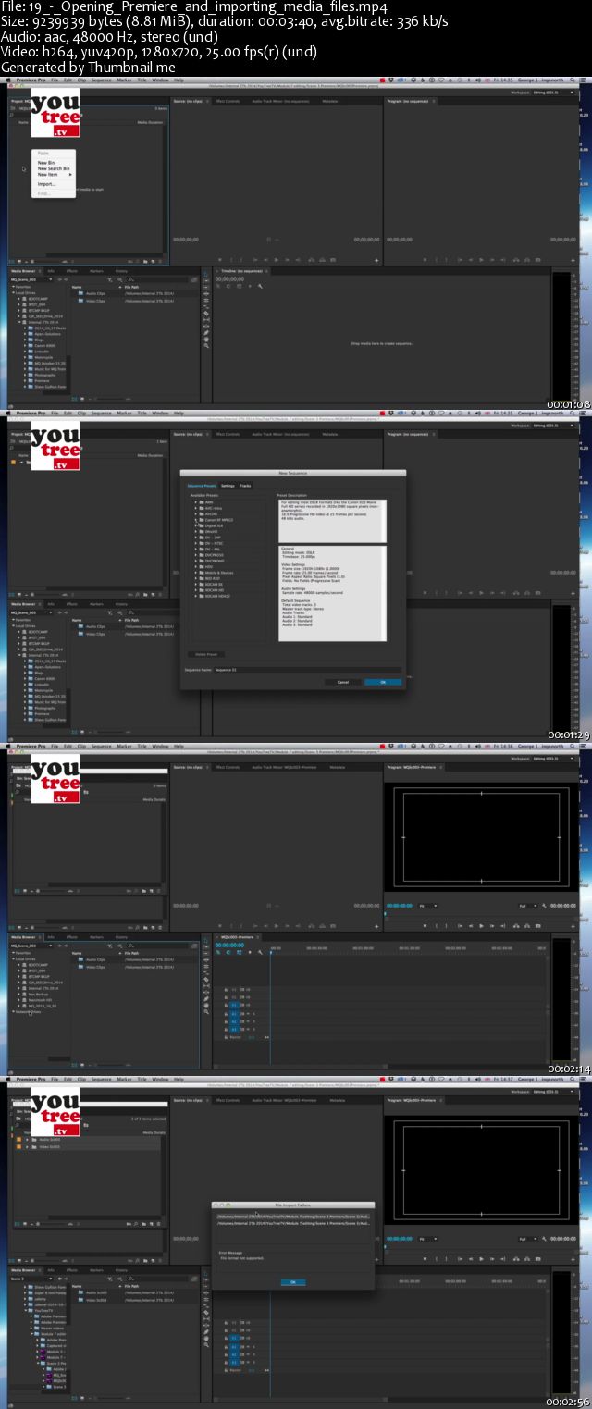
Task: Select Macintosh HD in the 00:02:14 Media Browser
Action: pyautogui.click(x=40, y=1000)
